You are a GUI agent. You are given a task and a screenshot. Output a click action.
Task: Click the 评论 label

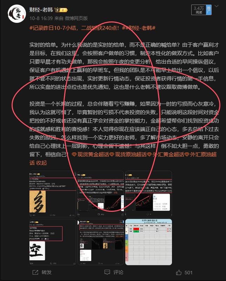point(118,273)
